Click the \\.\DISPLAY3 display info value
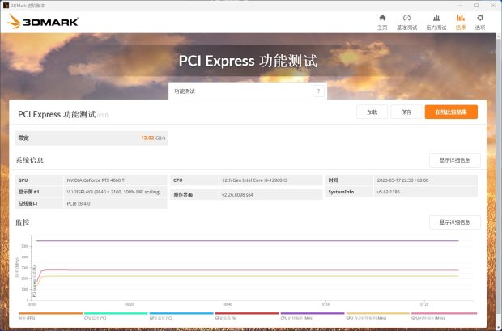 113,192
